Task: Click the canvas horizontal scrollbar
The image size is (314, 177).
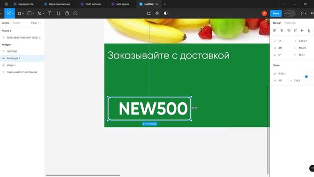Action: pos(83,175)
